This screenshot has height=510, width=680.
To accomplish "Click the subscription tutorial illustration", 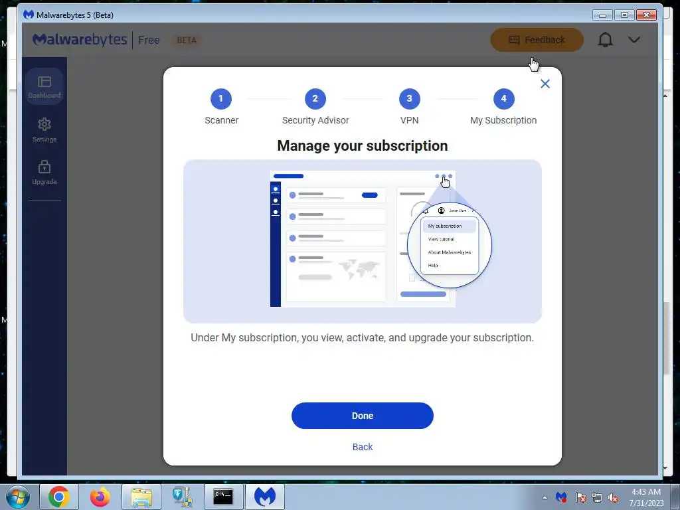I will pos(362,241).
